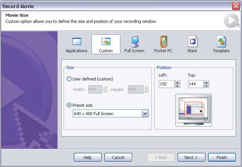The image size is (242, 167).
Task: Pick the Full Screen recording icon
Action: click(134, 44)
